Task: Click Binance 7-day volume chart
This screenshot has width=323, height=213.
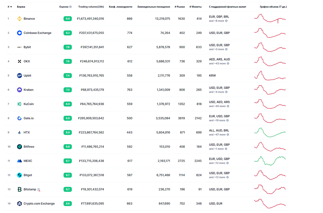Action: click(x=270, y=19)
